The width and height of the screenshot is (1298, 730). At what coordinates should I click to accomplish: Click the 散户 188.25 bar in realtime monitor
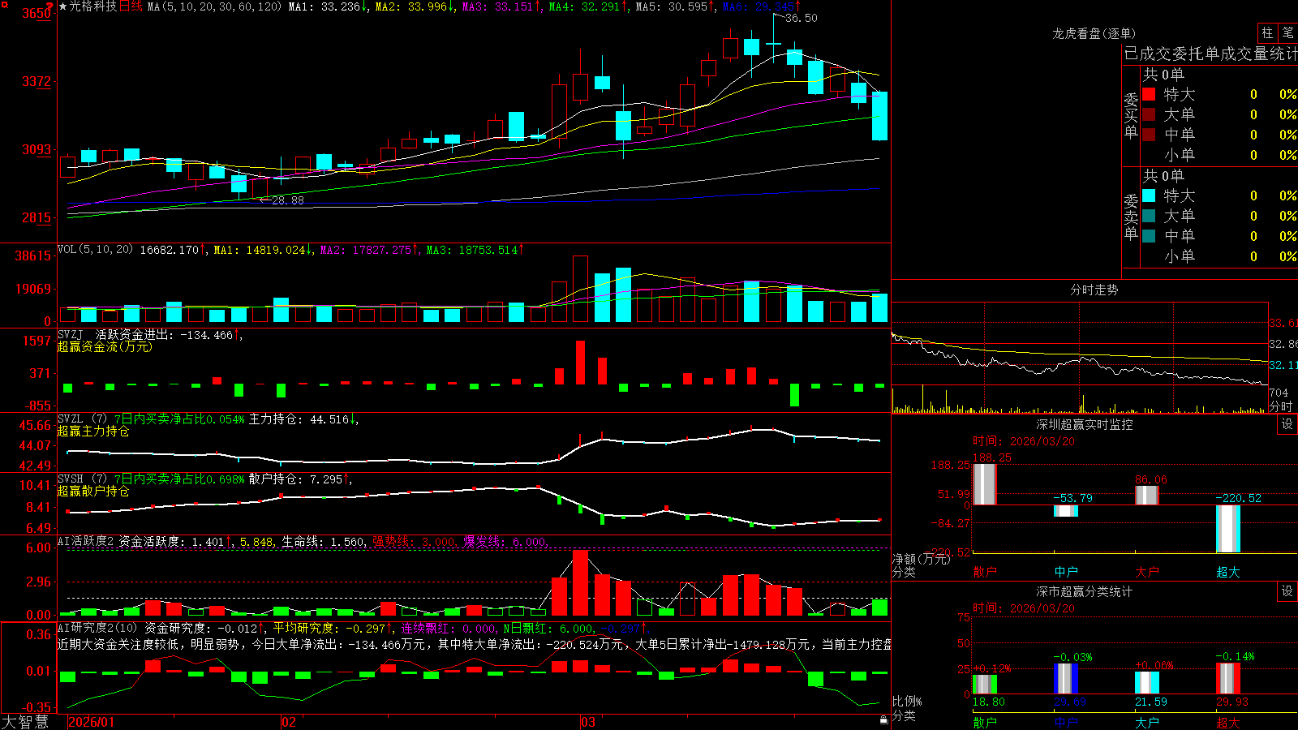pyautogui.click(x=984, y=484)
